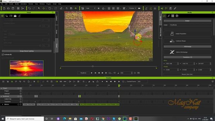The image size is (215, 121).
Task: Click the Edit in 3DXchange button
Action: [187, 52]
